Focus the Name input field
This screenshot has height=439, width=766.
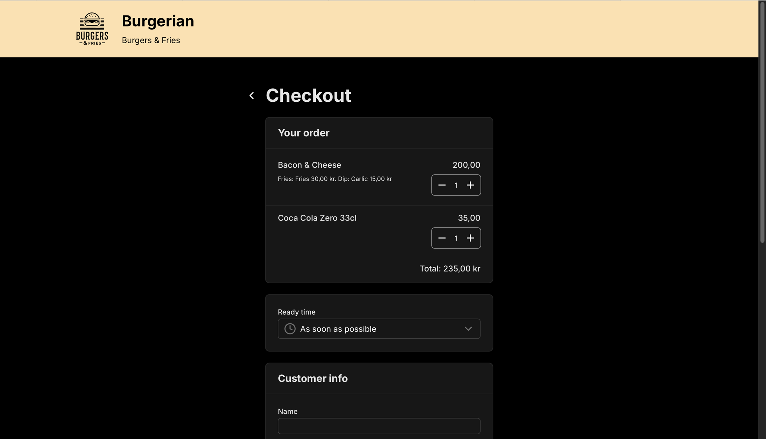(379, 426)
